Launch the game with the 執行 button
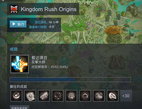 [18, 24]
